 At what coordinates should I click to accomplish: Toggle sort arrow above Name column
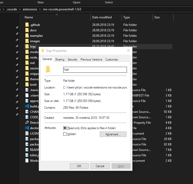(x=57, y=15)
